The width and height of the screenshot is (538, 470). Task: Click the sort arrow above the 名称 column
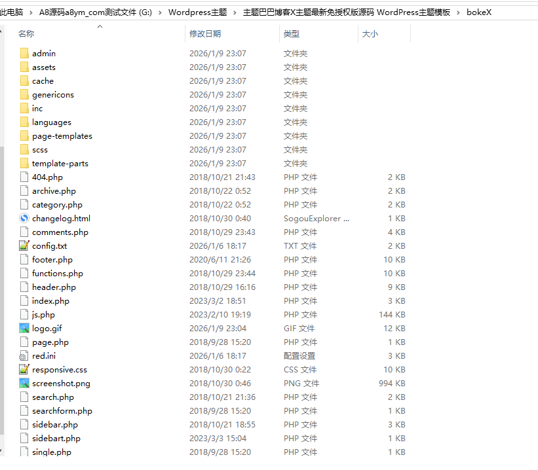pos(100,26)
